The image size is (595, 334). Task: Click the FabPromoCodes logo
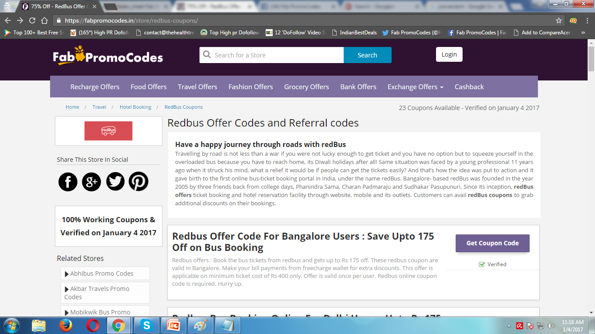(108, 56)
